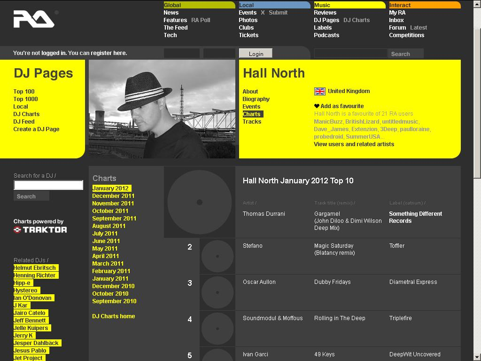Click the username field left of Login

[x=182, y=54]
